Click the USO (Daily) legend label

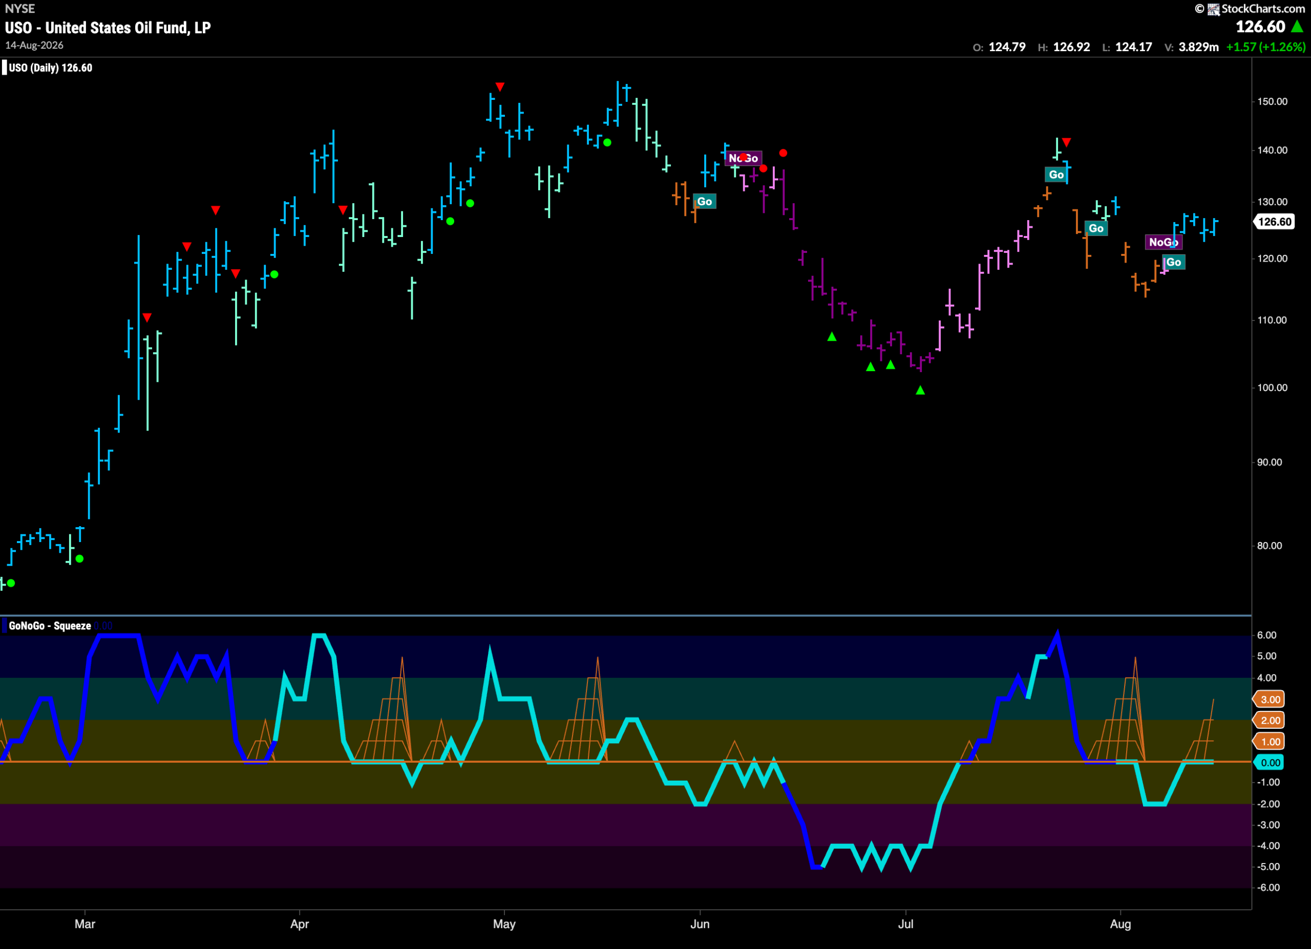(x=50, y=68)
